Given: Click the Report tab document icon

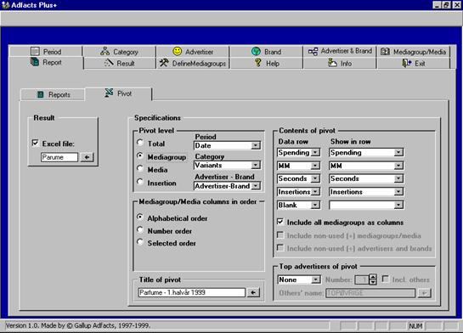Looking at the screenshot, I should (x=35, y=62).
